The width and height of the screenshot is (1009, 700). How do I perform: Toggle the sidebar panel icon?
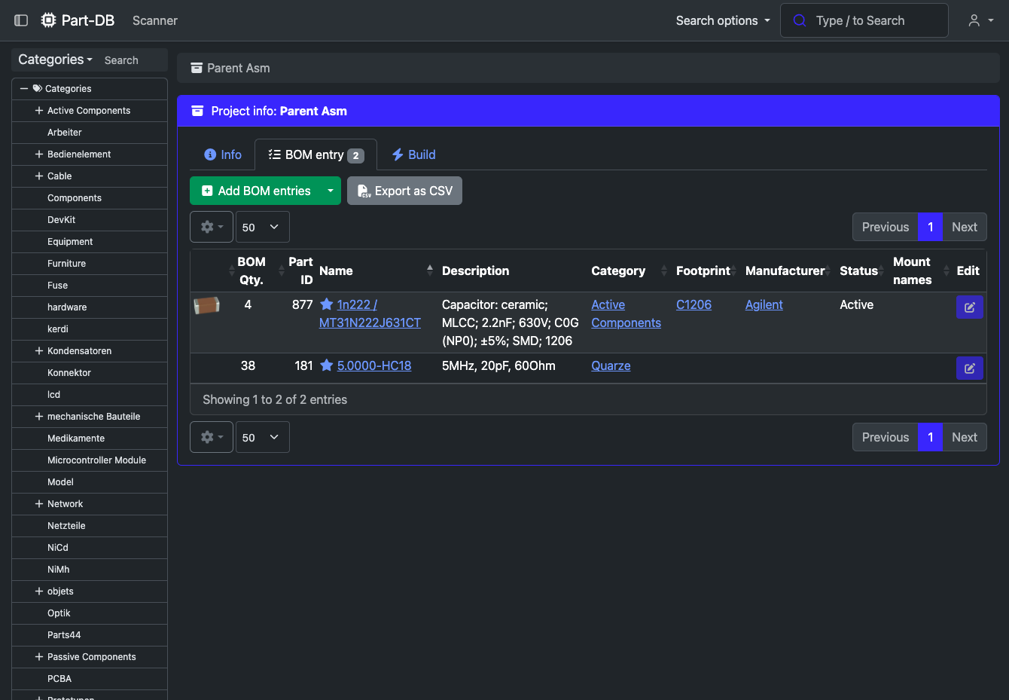pyautogui.click(x=21, y=20)
